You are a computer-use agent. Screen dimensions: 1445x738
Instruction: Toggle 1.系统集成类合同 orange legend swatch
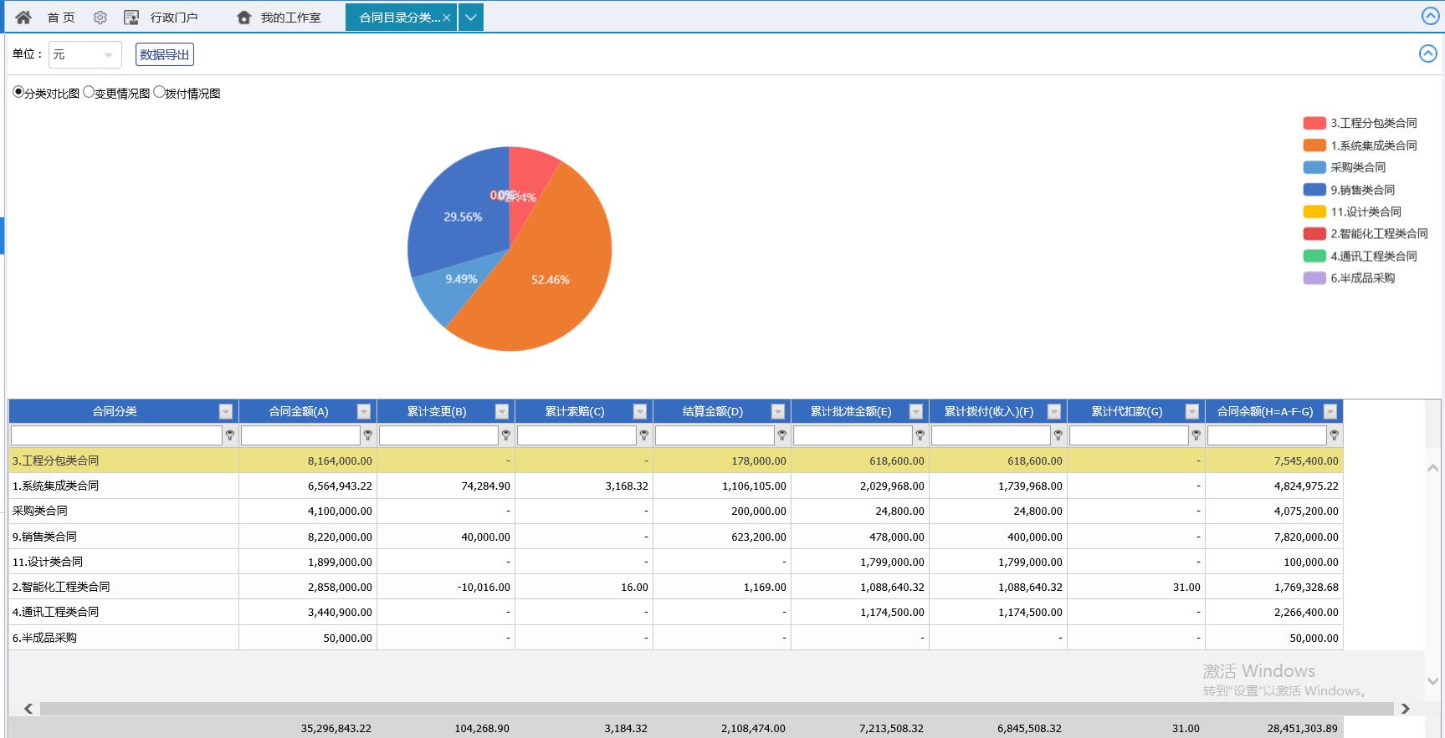(1314, 145)
